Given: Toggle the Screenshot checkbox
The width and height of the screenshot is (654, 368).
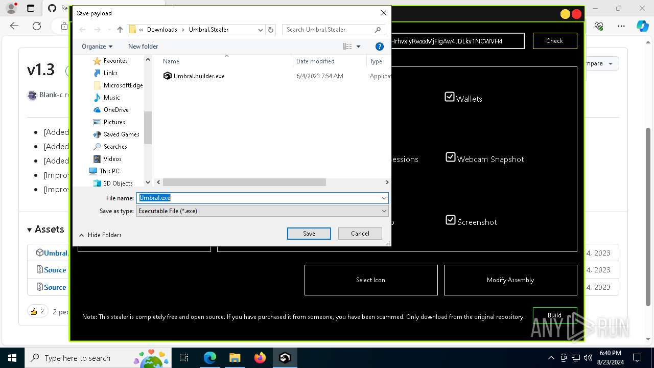Looking at the screenshot, I should click(x=450, y=220).
